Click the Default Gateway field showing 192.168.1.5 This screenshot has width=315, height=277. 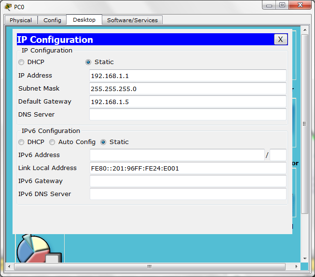[188, 102]
